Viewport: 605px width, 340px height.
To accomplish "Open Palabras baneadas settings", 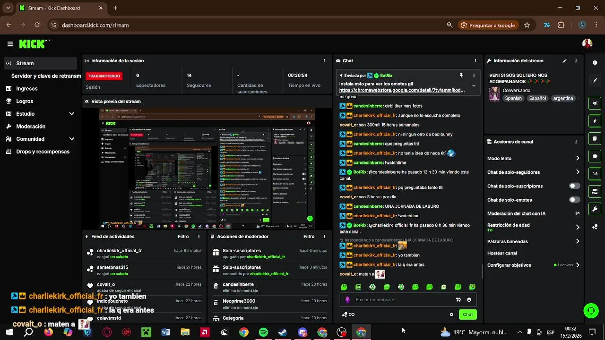I will [x=533, y=241].
